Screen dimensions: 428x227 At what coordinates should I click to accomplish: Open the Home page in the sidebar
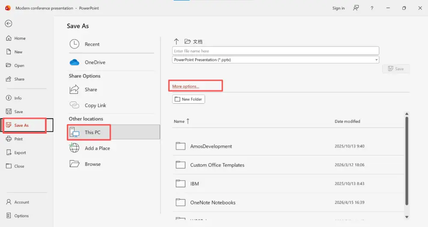[16, 38]
